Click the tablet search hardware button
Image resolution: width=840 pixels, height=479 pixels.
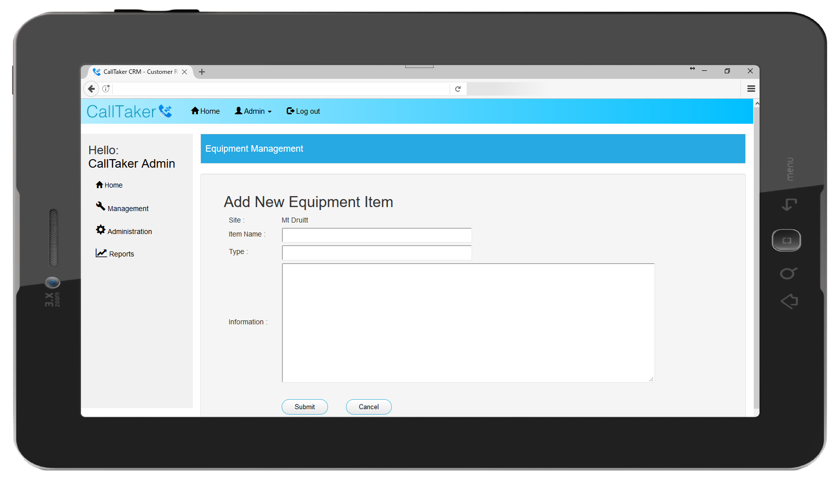click(788, 273)
